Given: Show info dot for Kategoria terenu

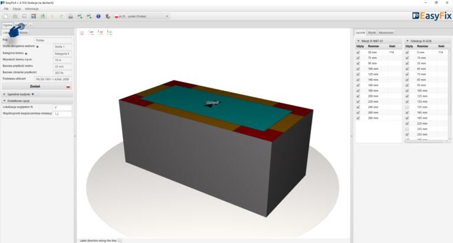Looking at the screenshot, I should tap(26, 54).
